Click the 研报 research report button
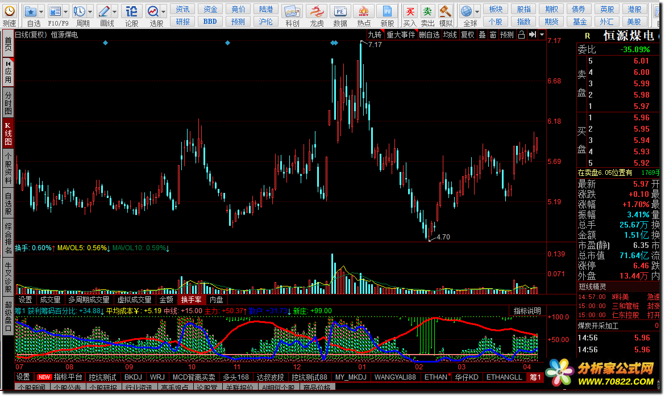Screen dimensions: 665x396 [183, 21]
